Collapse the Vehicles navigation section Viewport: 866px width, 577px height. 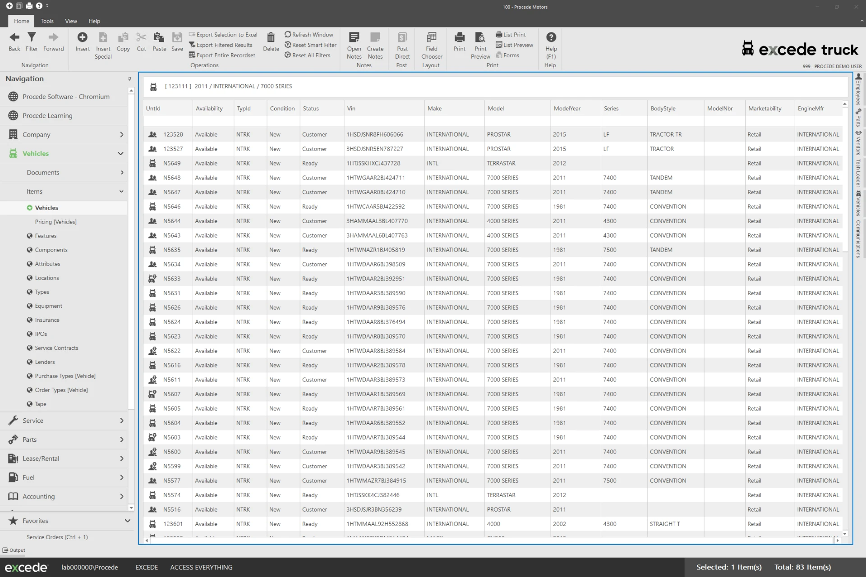click(x=120, y=153)
